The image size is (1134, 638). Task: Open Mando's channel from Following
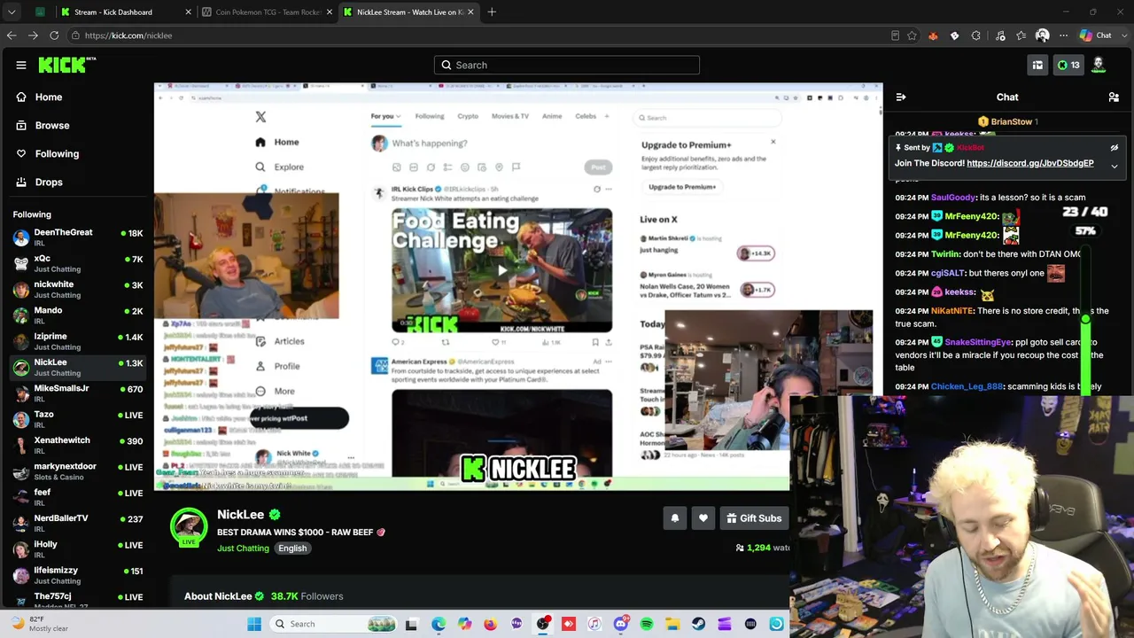[78, 315]
